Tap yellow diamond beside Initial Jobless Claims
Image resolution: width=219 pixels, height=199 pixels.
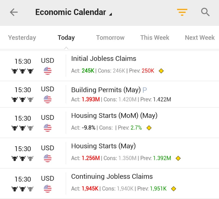coord(161,71)
